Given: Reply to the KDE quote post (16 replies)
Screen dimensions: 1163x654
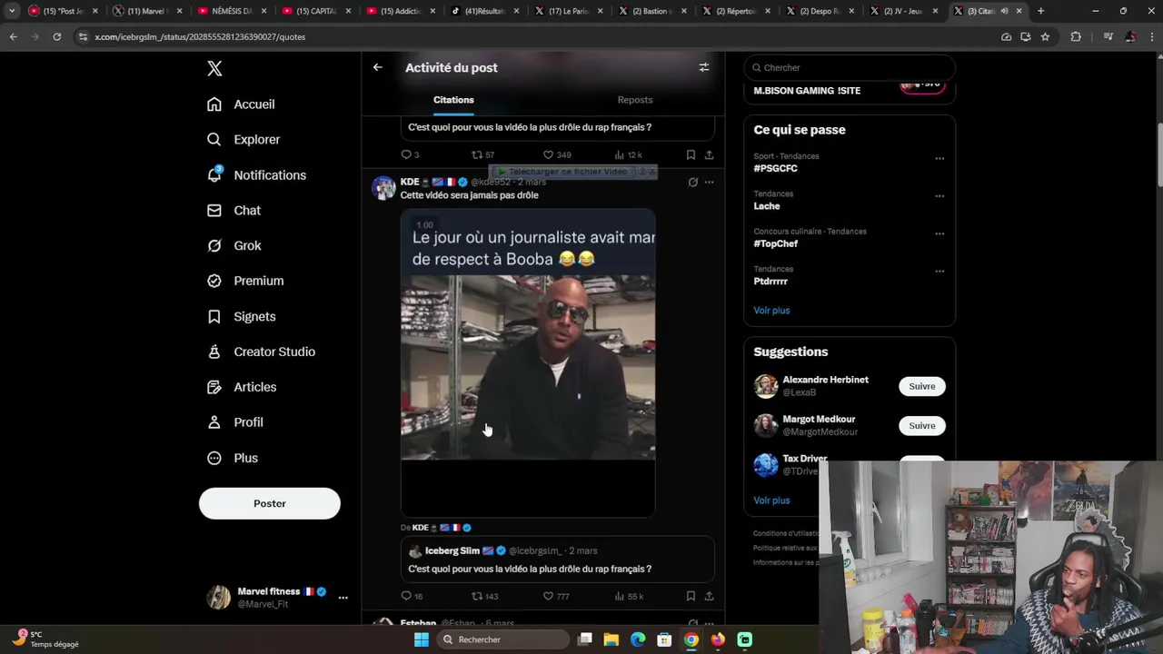Looking at the screenshot, I should pyautogui.click(x=412, y=596).
